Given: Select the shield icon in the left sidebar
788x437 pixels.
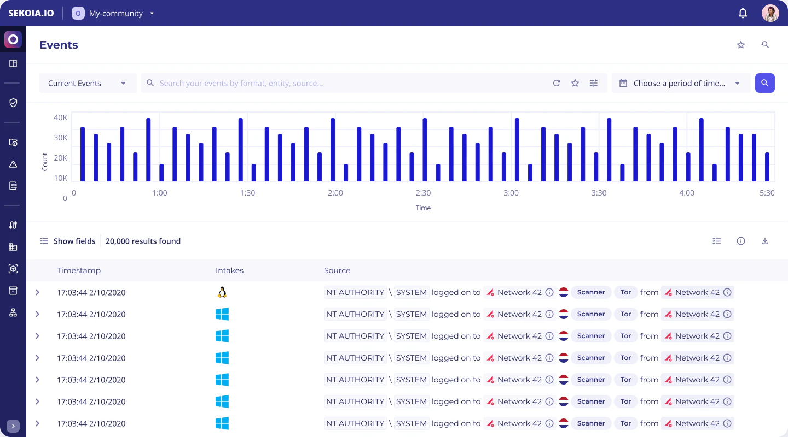Looking at the screenshot, I should pos(13,103).
